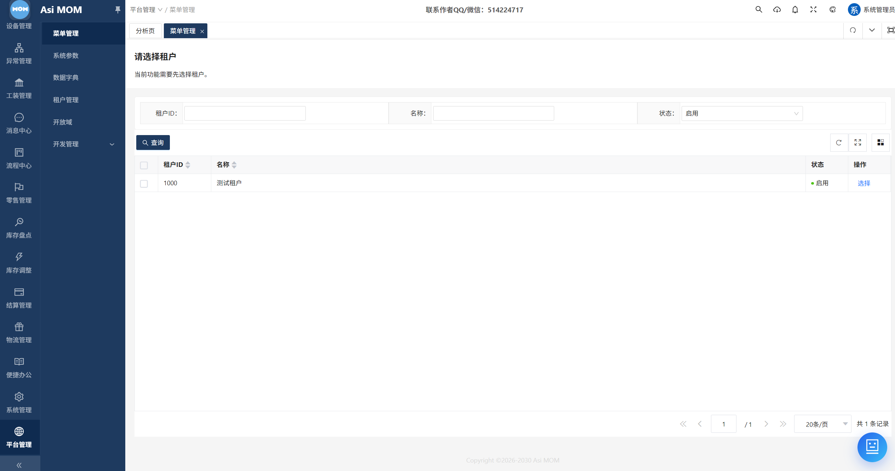Maximize content area icon
895x471 pixels.
890,30
